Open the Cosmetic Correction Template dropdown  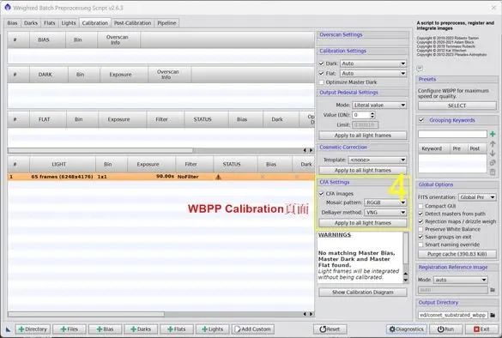pyautogui.click(x=378, y=160)
